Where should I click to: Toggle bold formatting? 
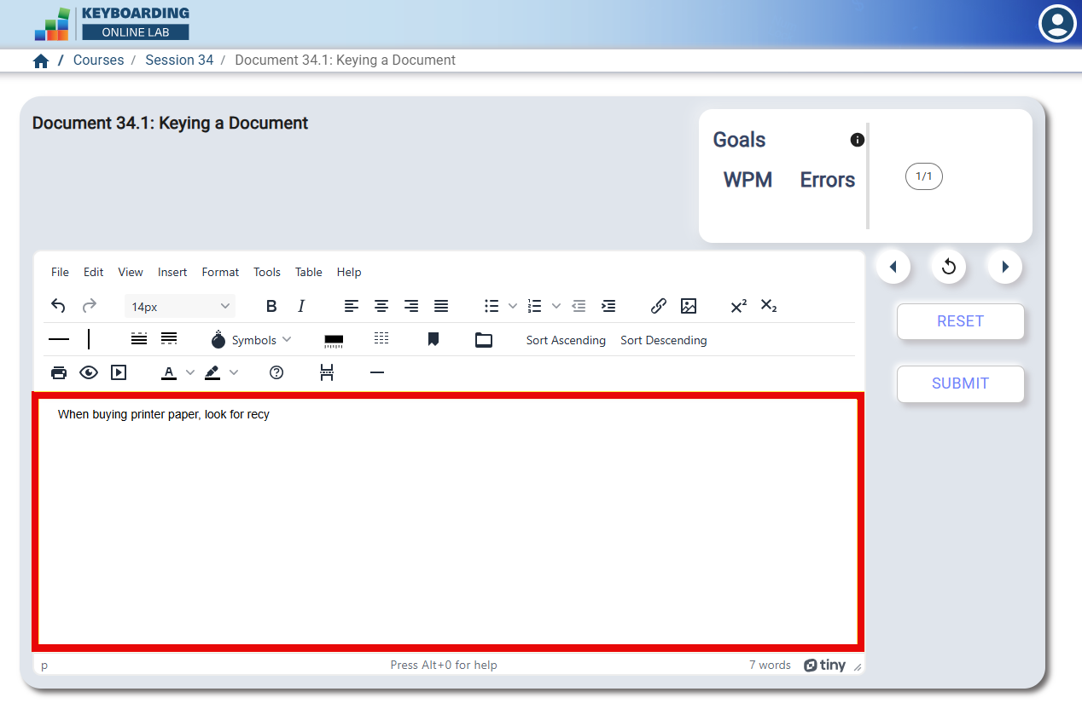(271, 305)
